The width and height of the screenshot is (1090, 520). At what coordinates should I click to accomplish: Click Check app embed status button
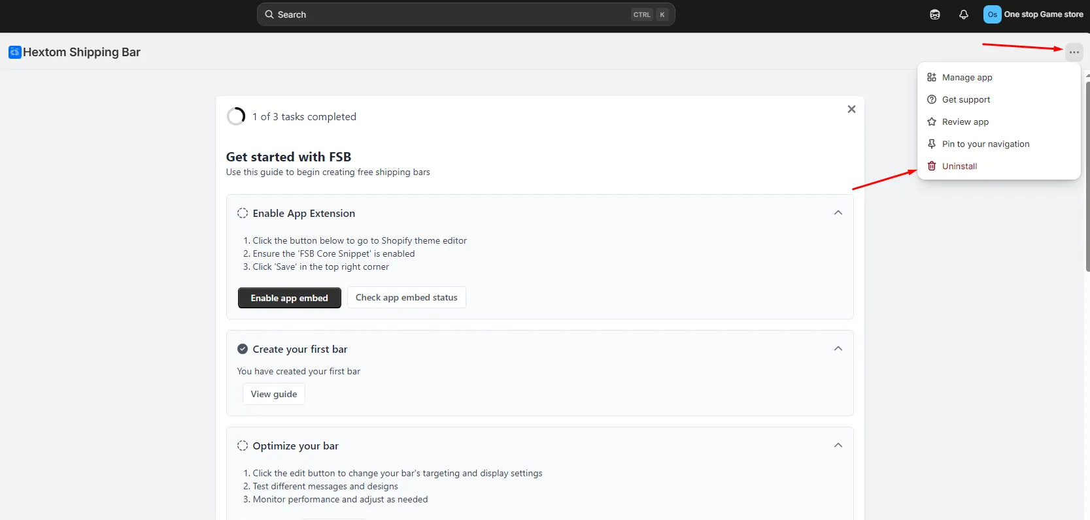pyautogui.click(x=407, y=297)
